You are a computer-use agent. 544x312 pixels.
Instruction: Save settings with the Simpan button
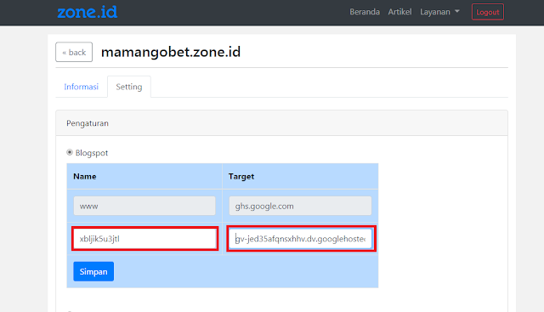pos(93,271)
